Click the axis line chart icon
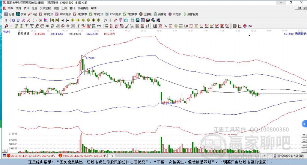Image resolution: width=307 pixels, height=165 pixels. (x=240, y=26)
